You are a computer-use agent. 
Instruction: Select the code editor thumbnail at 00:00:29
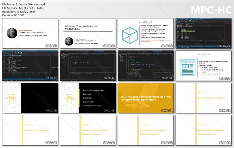coord(204,33)
